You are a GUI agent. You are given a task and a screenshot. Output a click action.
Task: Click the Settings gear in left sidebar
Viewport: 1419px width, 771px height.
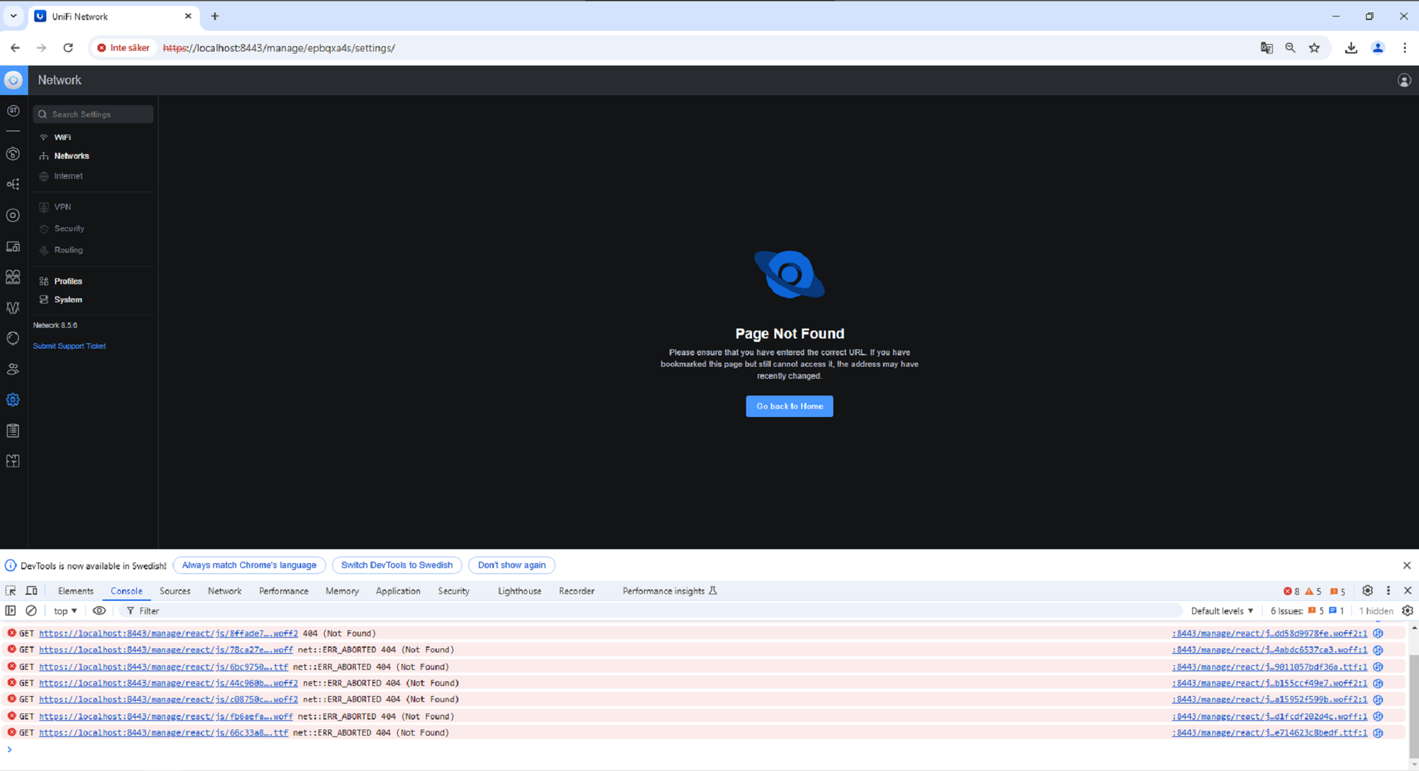tap(13, 400)
